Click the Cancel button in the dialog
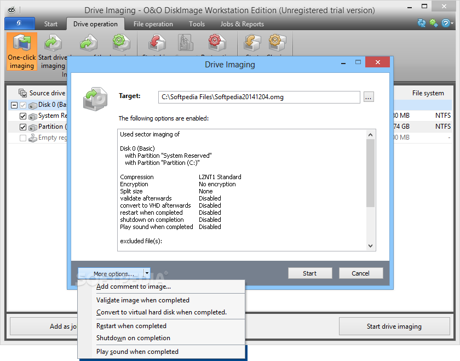 [360, 273]
